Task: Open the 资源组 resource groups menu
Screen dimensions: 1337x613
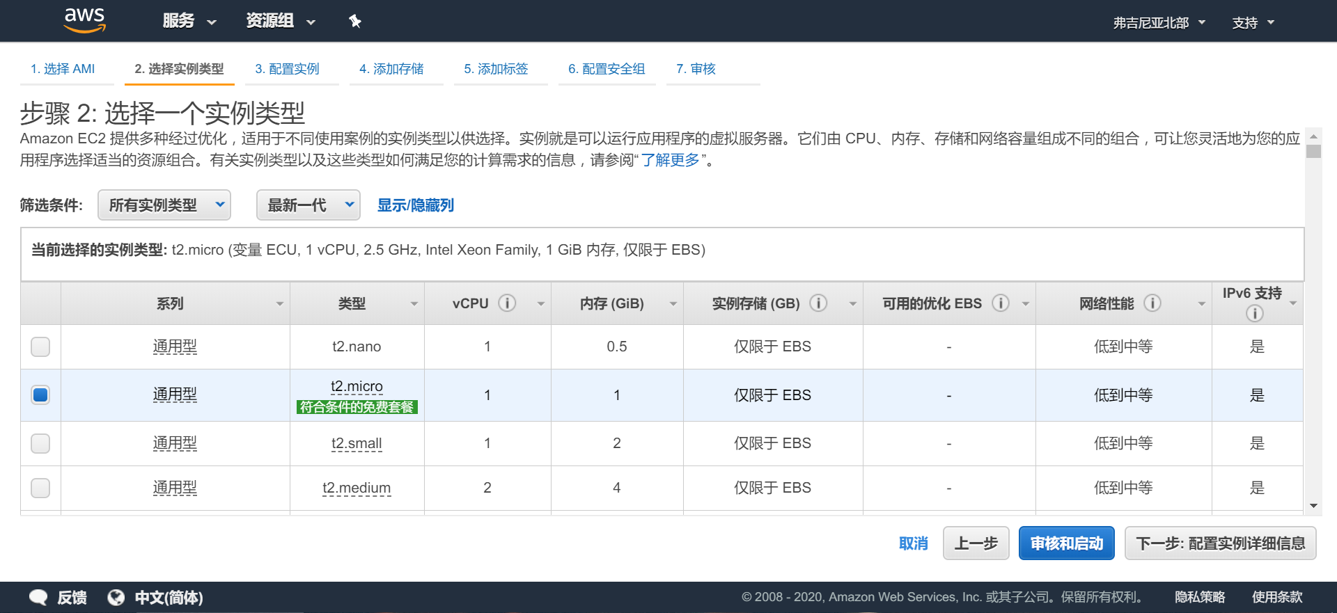Action: pos(281,21)
